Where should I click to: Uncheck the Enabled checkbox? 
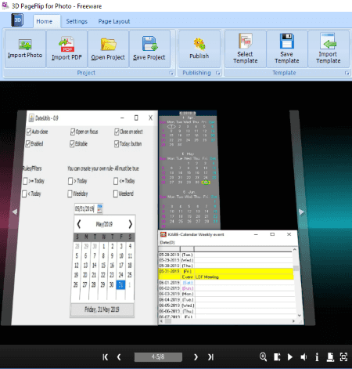pos(27,143)
